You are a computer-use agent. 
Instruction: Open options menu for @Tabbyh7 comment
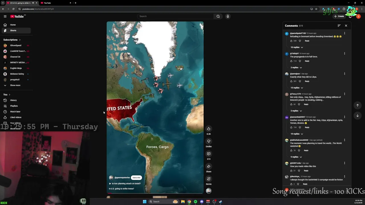pos(344,54)
